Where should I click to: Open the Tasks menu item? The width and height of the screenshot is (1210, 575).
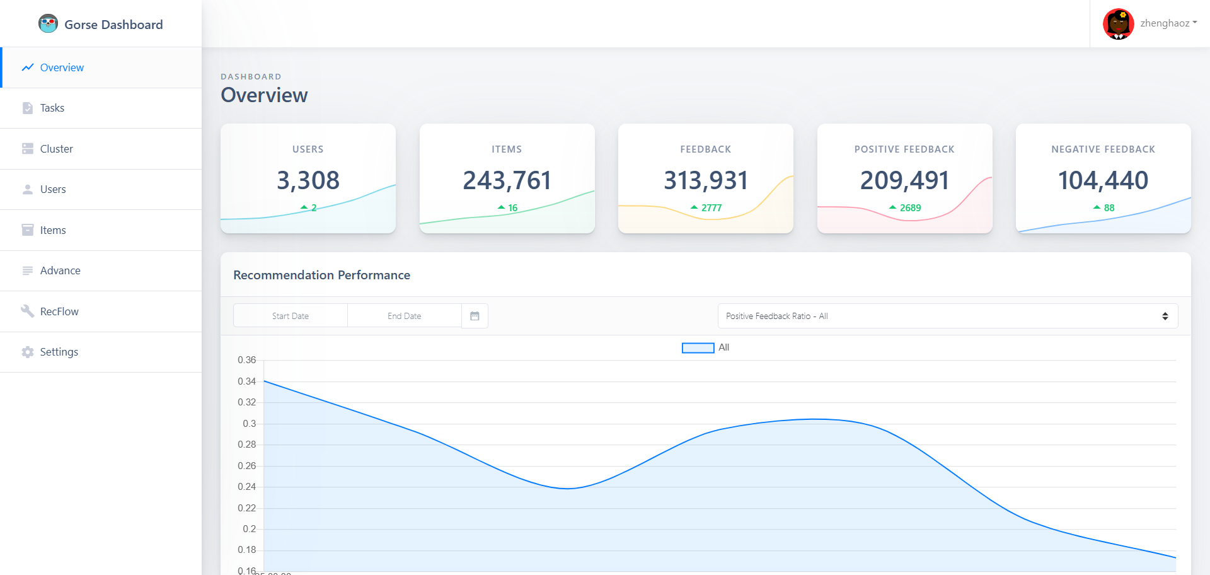point(52,108)
